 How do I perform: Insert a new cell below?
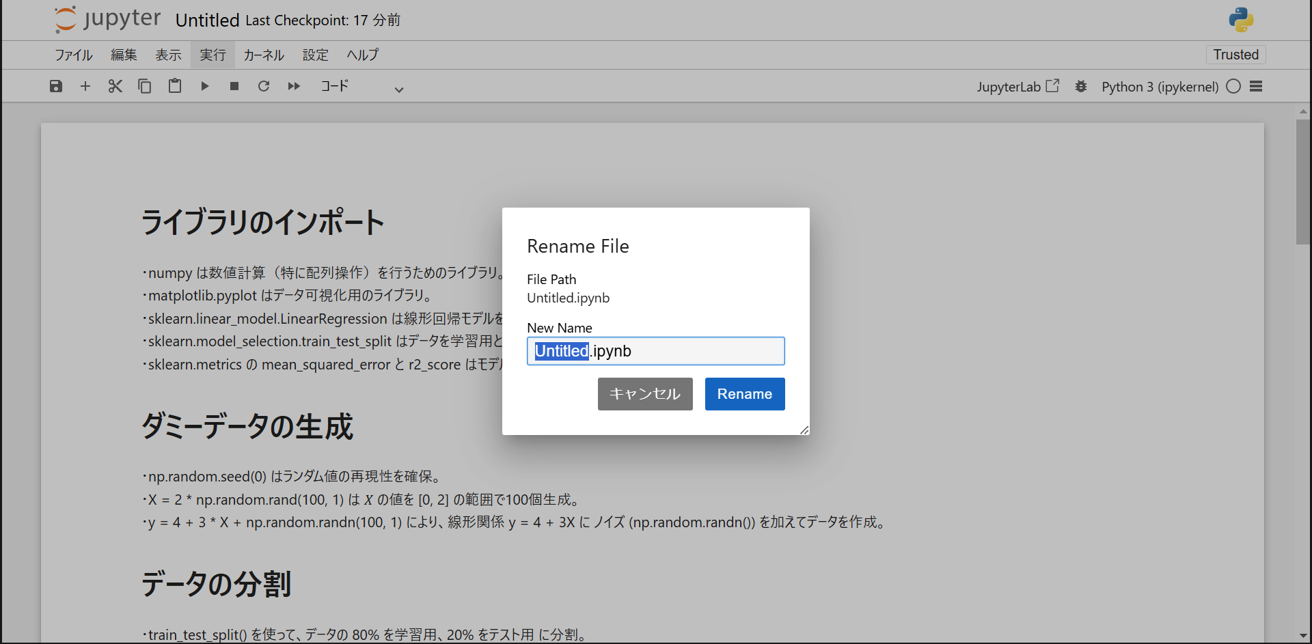(85, 86)
